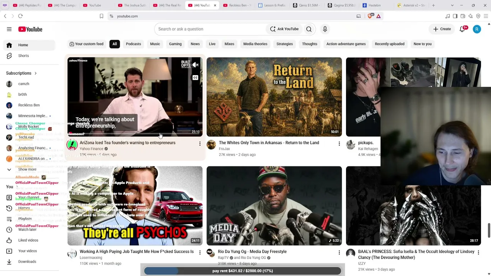Open the camzh subscription channel

point(24,84)
